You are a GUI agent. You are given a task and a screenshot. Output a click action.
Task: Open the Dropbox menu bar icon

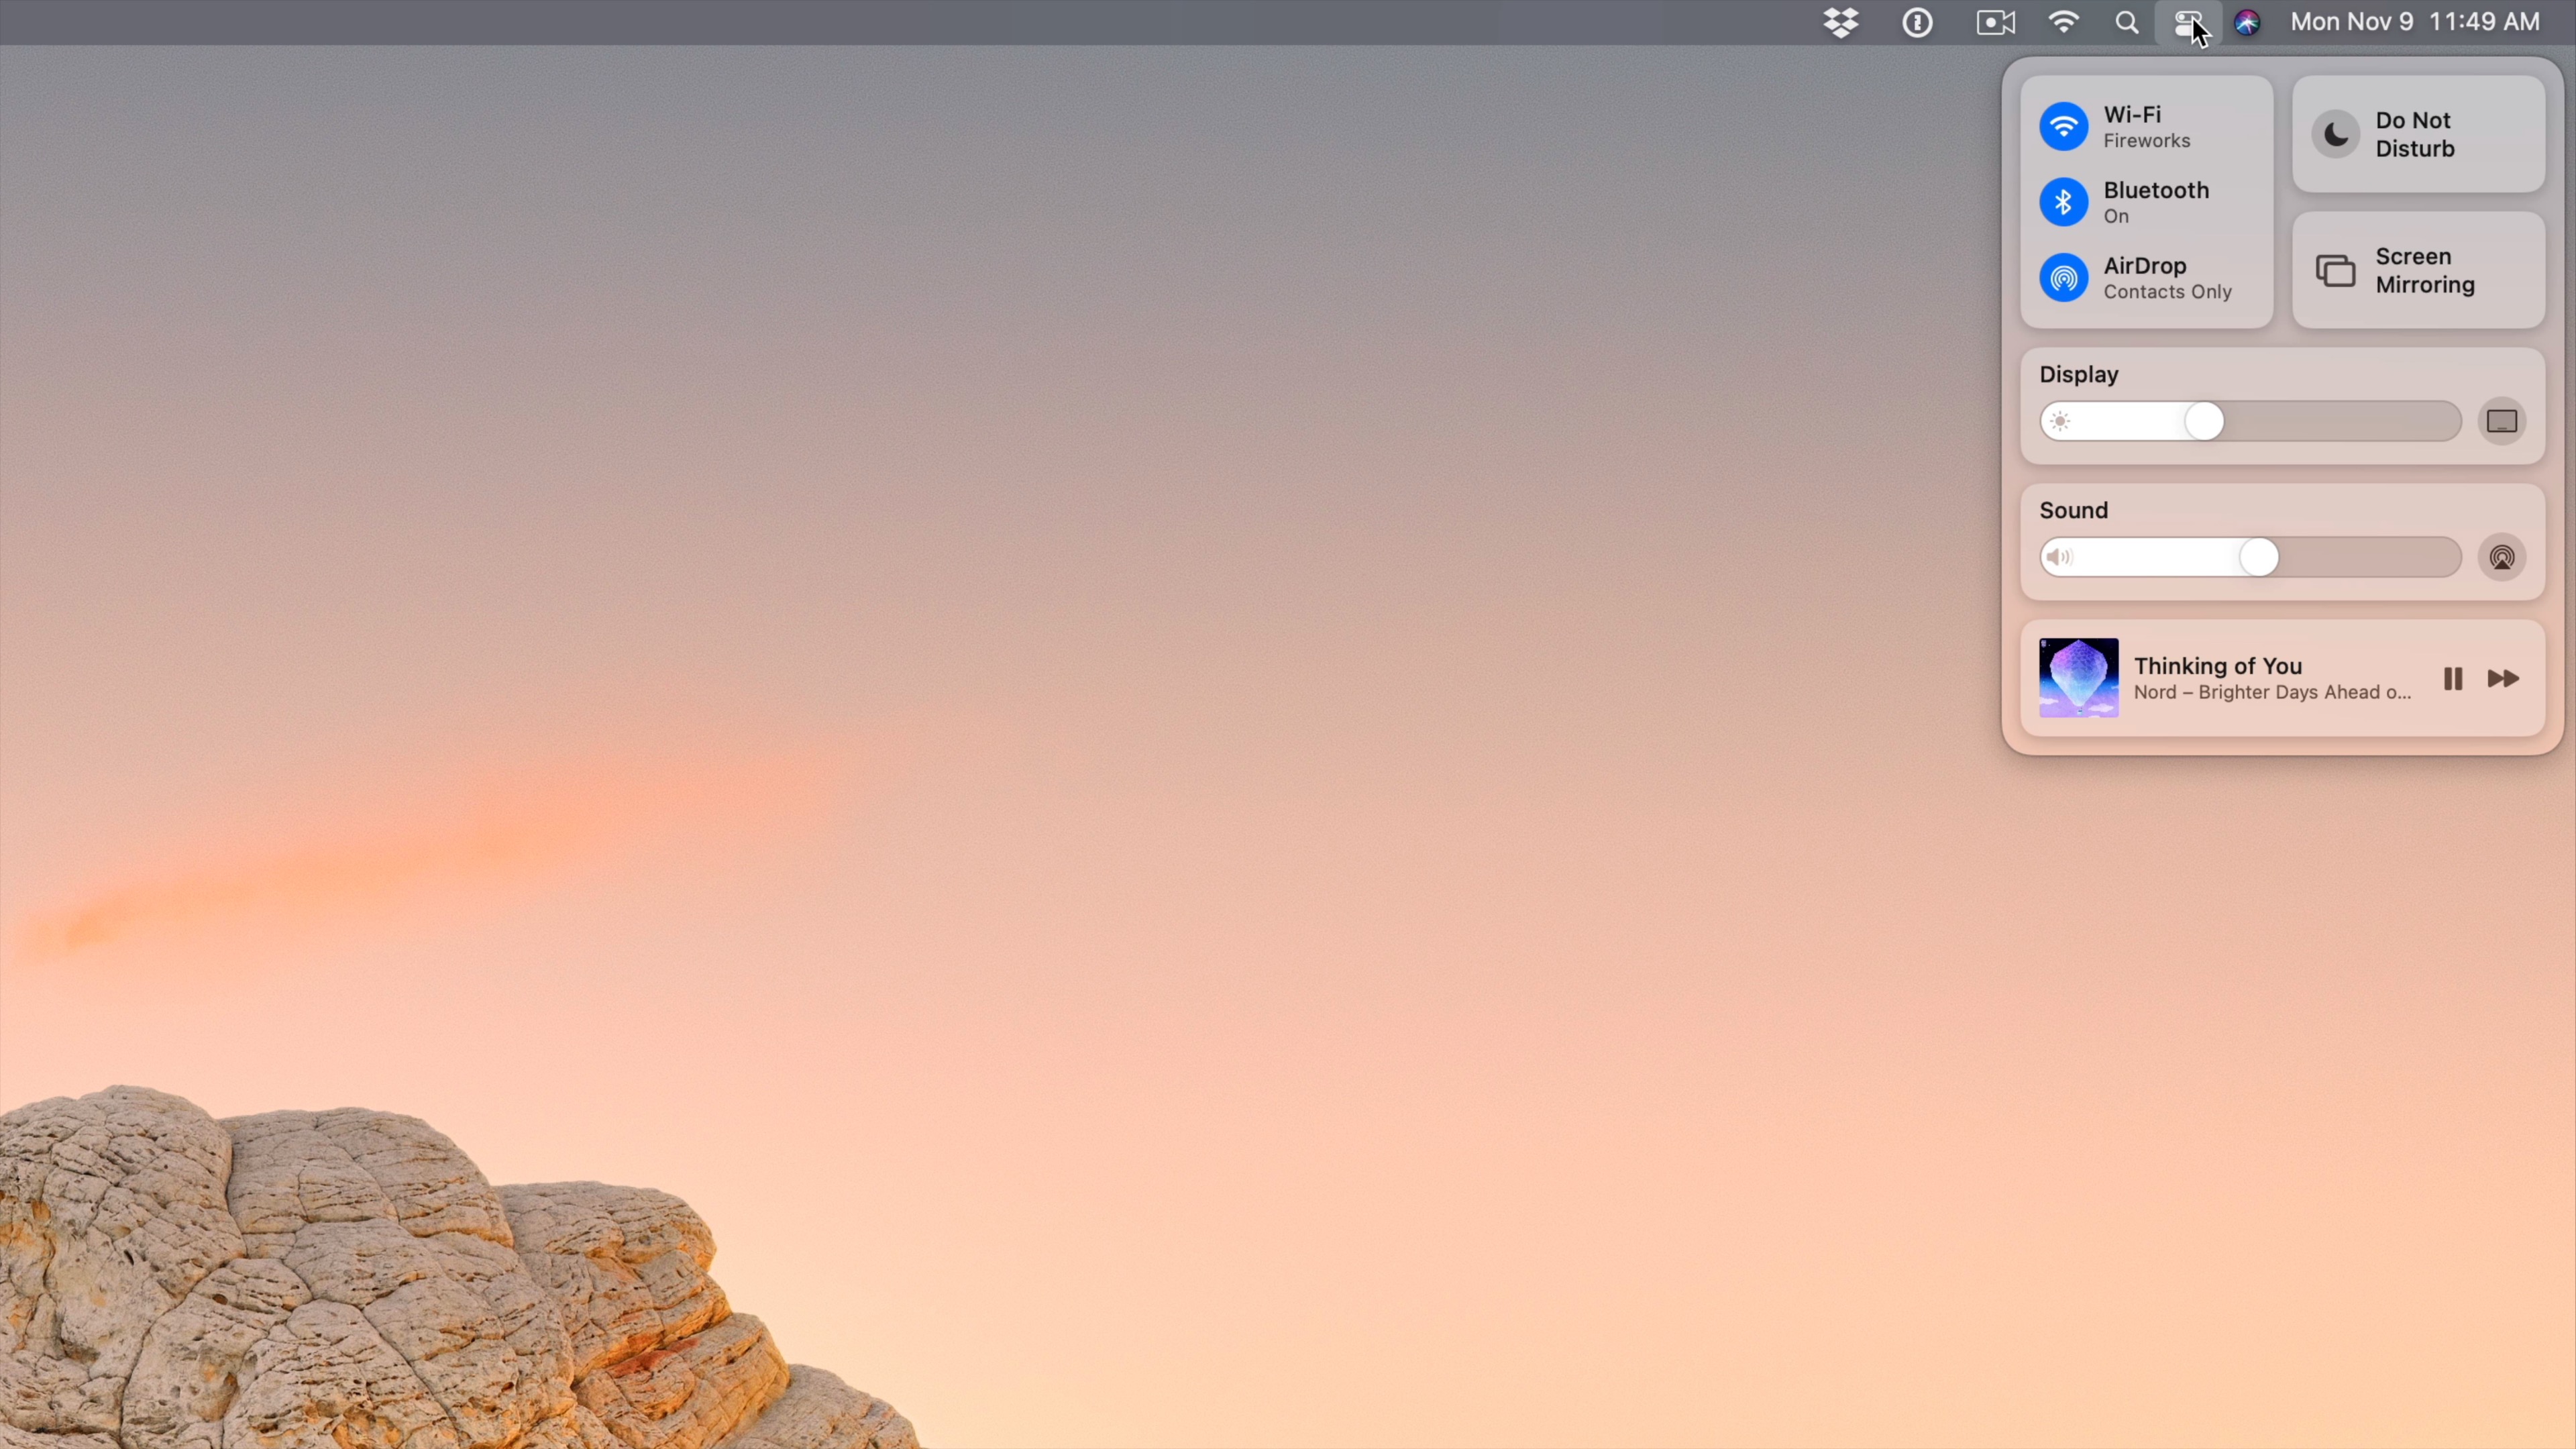[1841, 22]
